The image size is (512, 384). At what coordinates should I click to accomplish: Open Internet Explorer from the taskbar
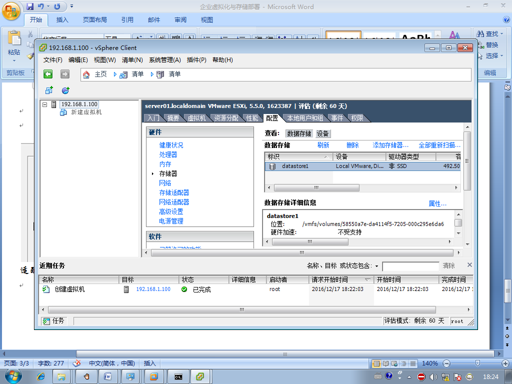41,376
